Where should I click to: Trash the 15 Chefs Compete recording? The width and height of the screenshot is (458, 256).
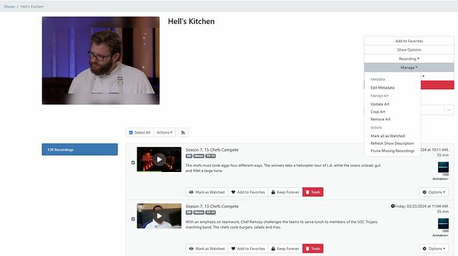click(313, 192)
